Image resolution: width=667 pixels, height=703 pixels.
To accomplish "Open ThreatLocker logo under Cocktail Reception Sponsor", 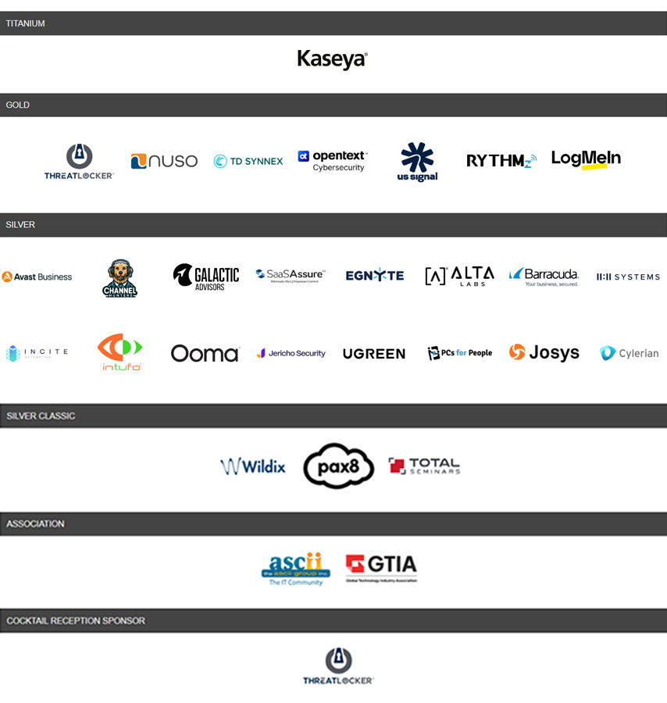I will (338, 666).
